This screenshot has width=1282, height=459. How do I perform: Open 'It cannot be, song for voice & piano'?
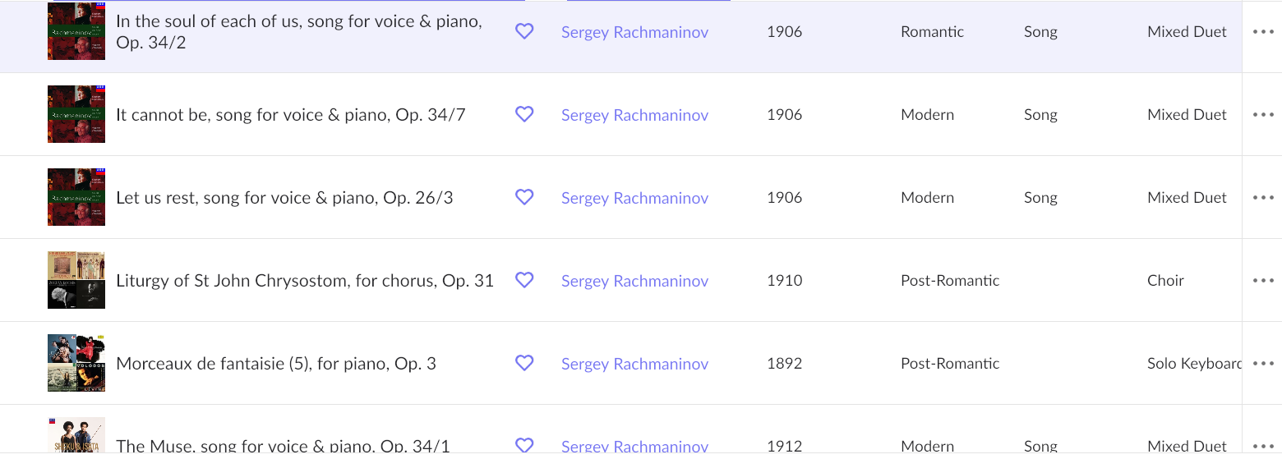[x=291, y=115]
